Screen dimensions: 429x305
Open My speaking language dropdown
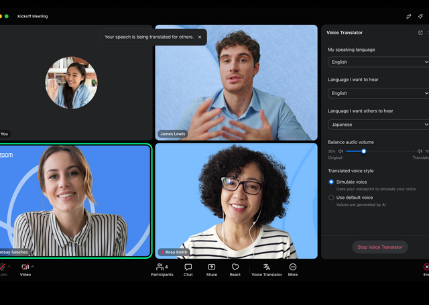(378, 62)
